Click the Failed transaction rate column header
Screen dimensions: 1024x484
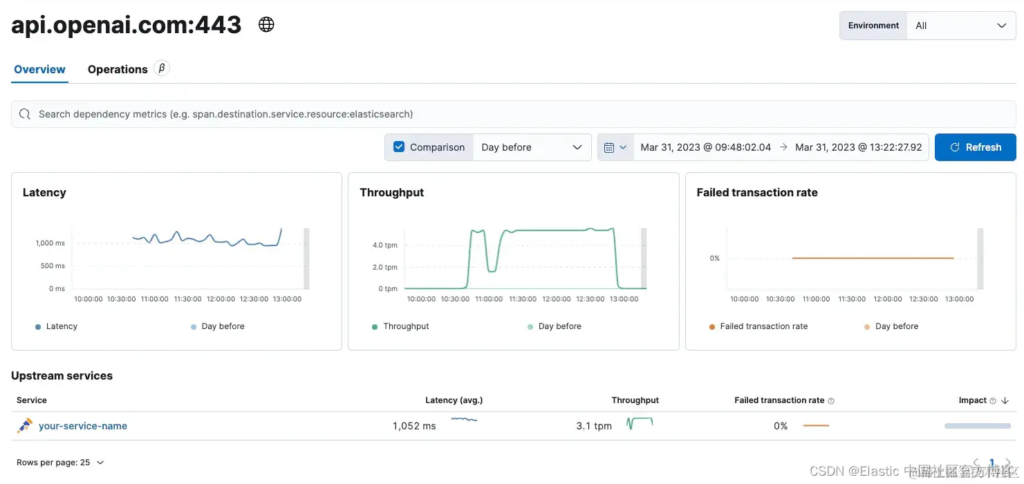click(x=779, y=400)
